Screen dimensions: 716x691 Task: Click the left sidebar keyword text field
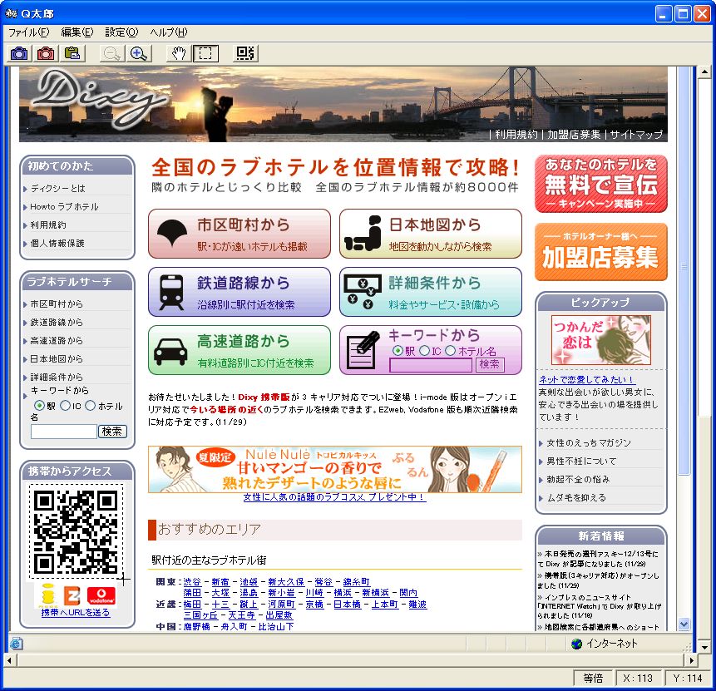[x=64, y=432]
